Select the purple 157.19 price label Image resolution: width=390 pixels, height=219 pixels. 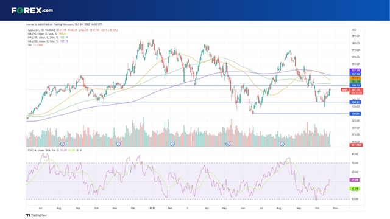click(x=355, y=71)
